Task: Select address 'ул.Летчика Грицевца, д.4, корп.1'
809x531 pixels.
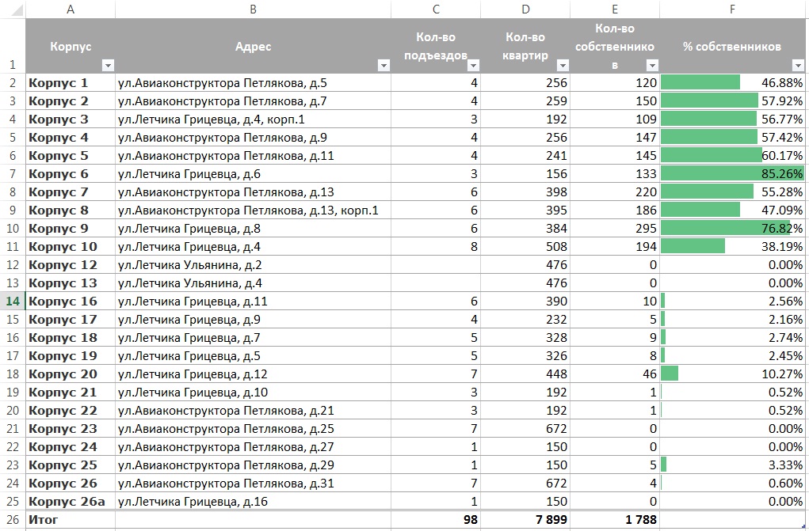Action: (x=253, y=119)
